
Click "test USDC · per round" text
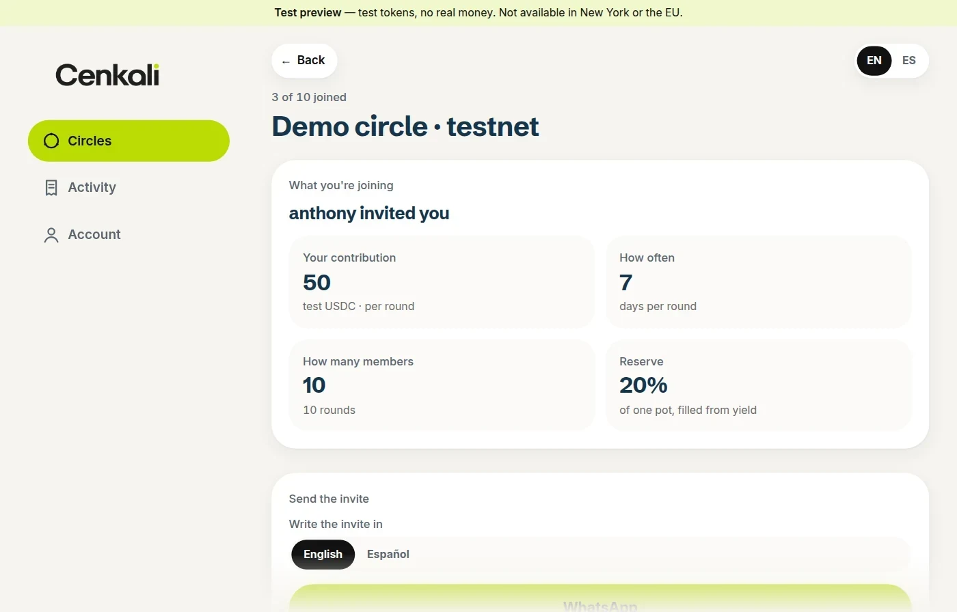(x=359, y=306)
